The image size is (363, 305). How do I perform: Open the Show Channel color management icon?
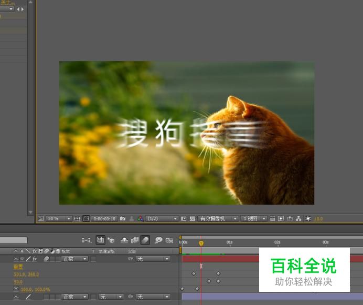pyautogui.click(x=140, y=218)
